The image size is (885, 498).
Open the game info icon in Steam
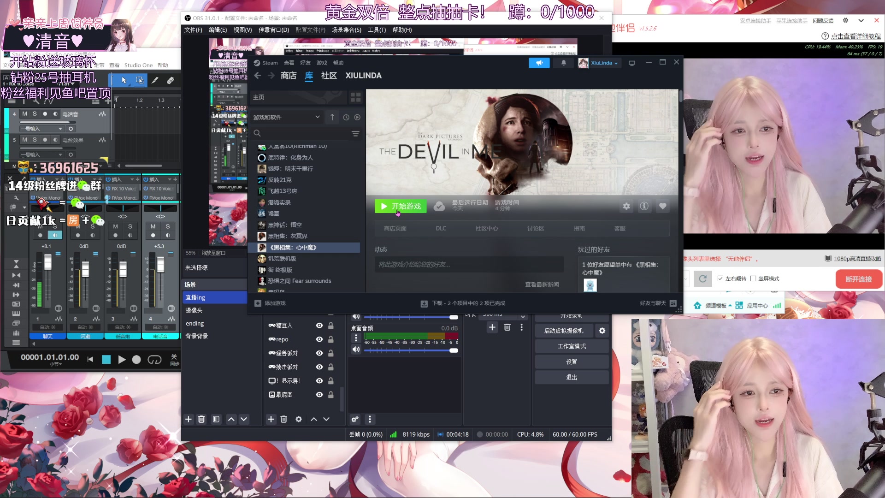[x=644, y=206]
